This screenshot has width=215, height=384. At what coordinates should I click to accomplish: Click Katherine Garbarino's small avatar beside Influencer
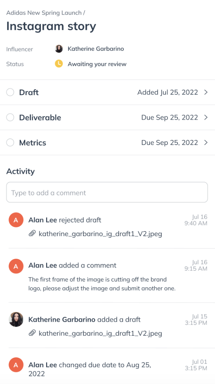59,49
